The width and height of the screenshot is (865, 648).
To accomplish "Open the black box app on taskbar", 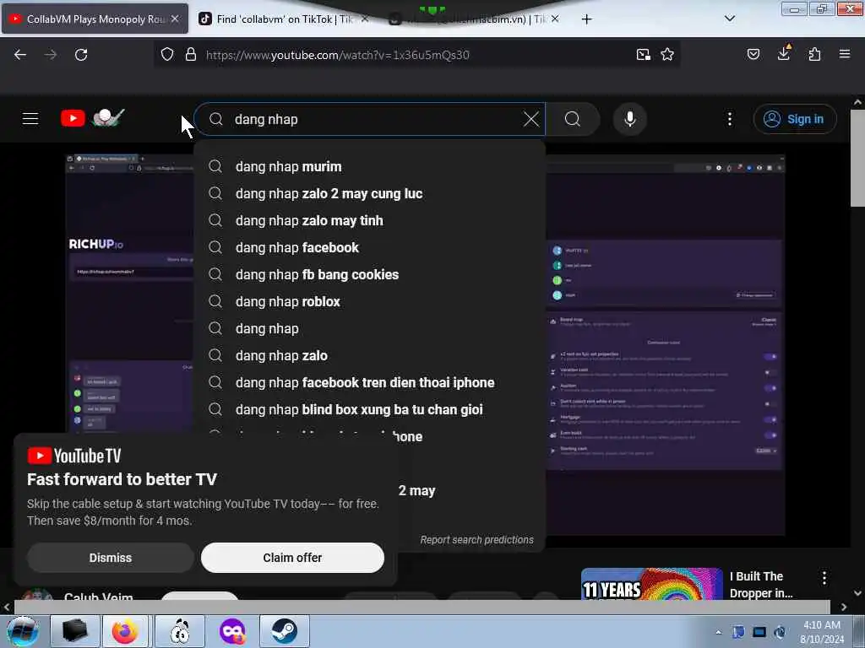I will (75, 631).
